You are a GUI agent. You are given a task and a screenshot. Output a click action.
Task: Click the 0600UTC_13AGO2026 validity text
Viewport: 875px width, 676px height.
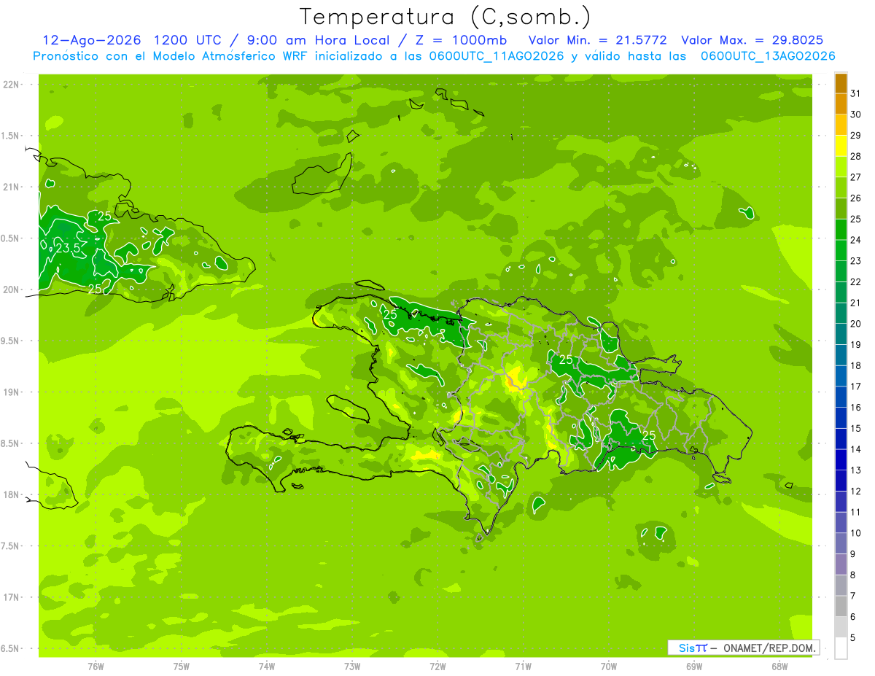(x=768, y=56)
